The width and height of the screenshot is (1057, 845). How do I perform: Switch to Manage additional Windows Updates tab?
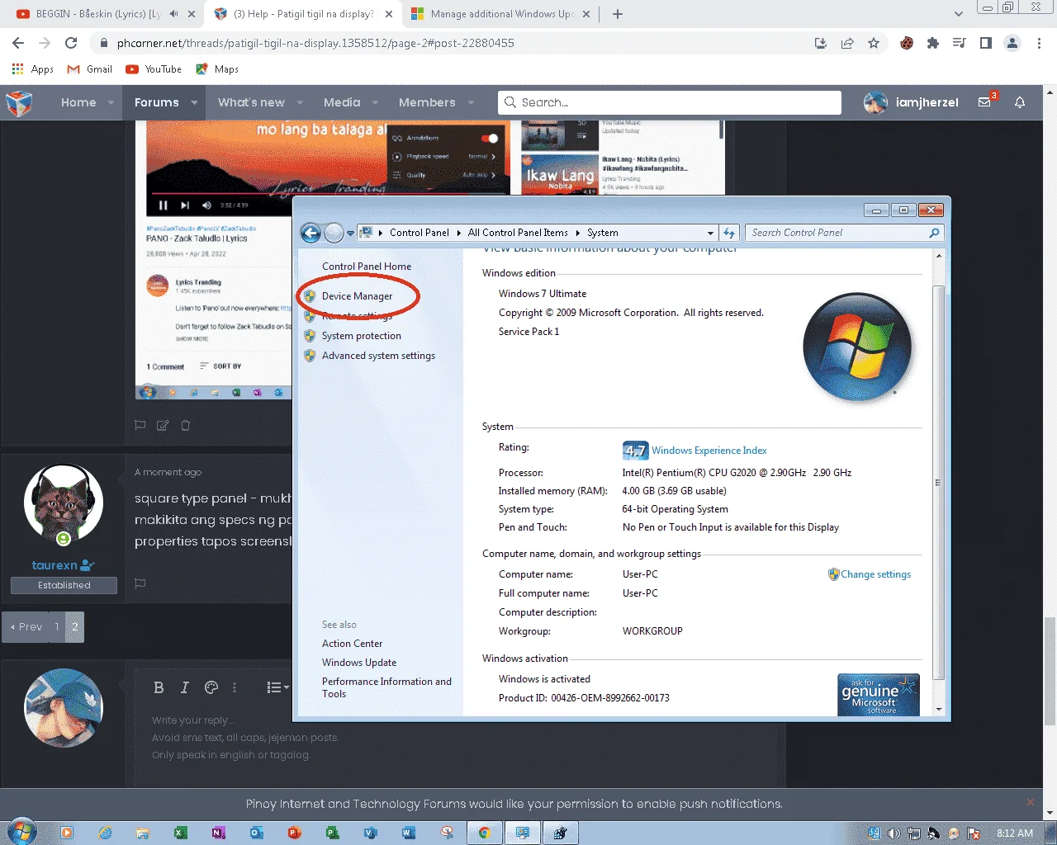pos(501,14)
